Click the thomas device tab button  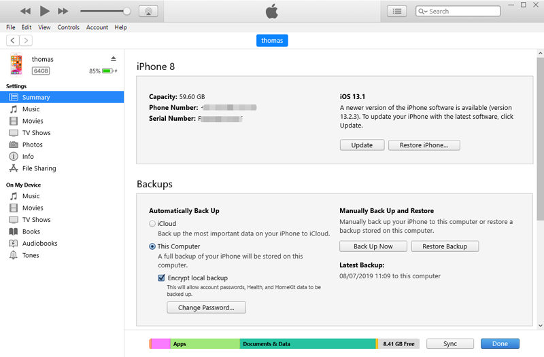(272, 41)
